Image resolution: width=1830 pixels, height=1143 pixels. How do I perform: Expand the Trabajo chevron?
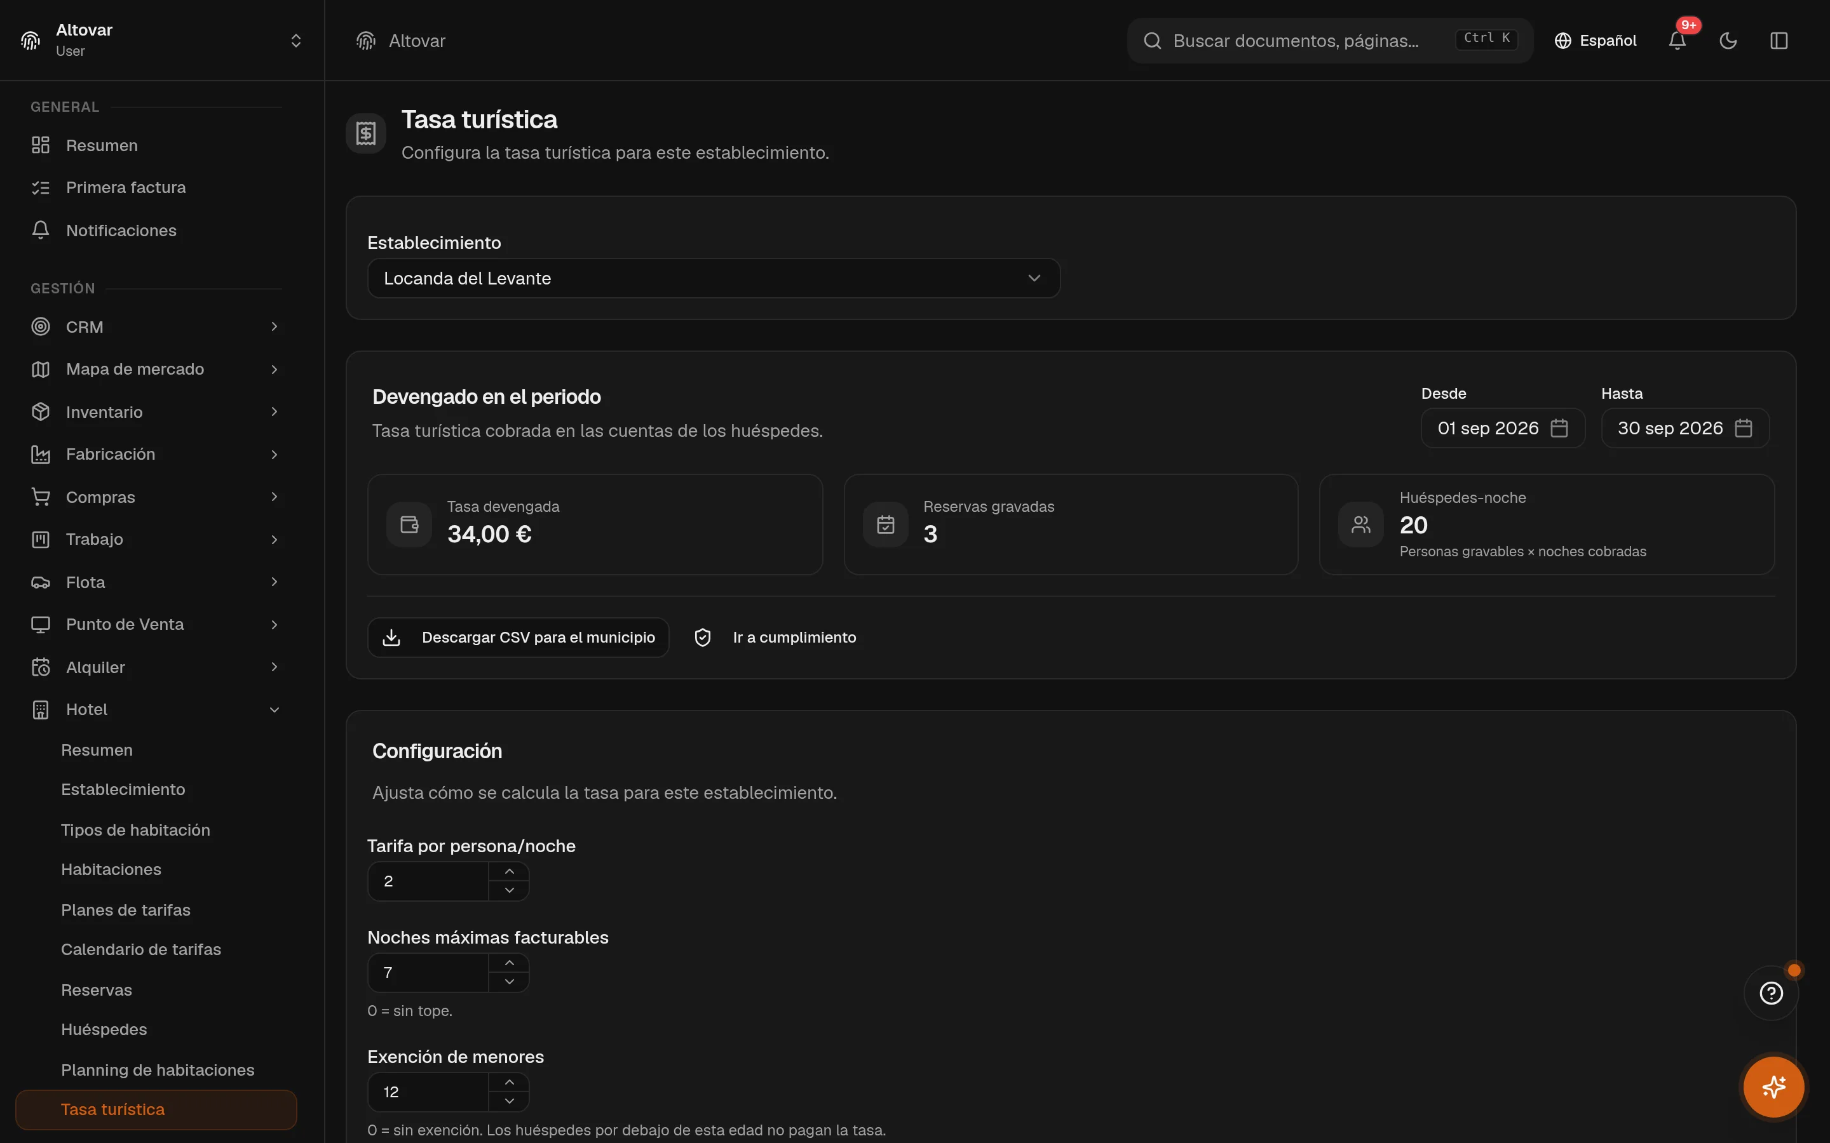click(274, 539)
